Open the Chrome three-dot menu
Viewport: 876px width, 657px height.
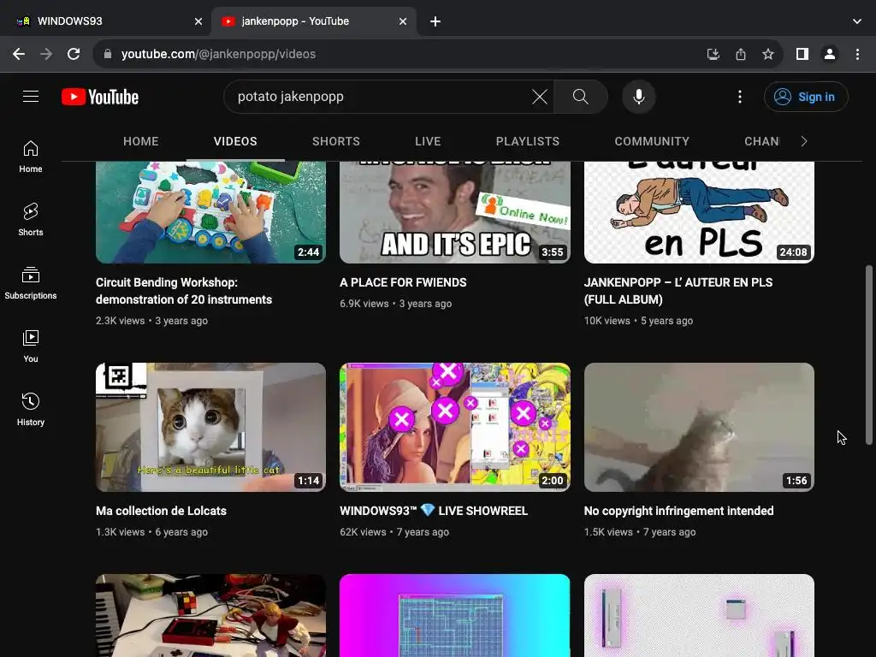click(857, 54)
